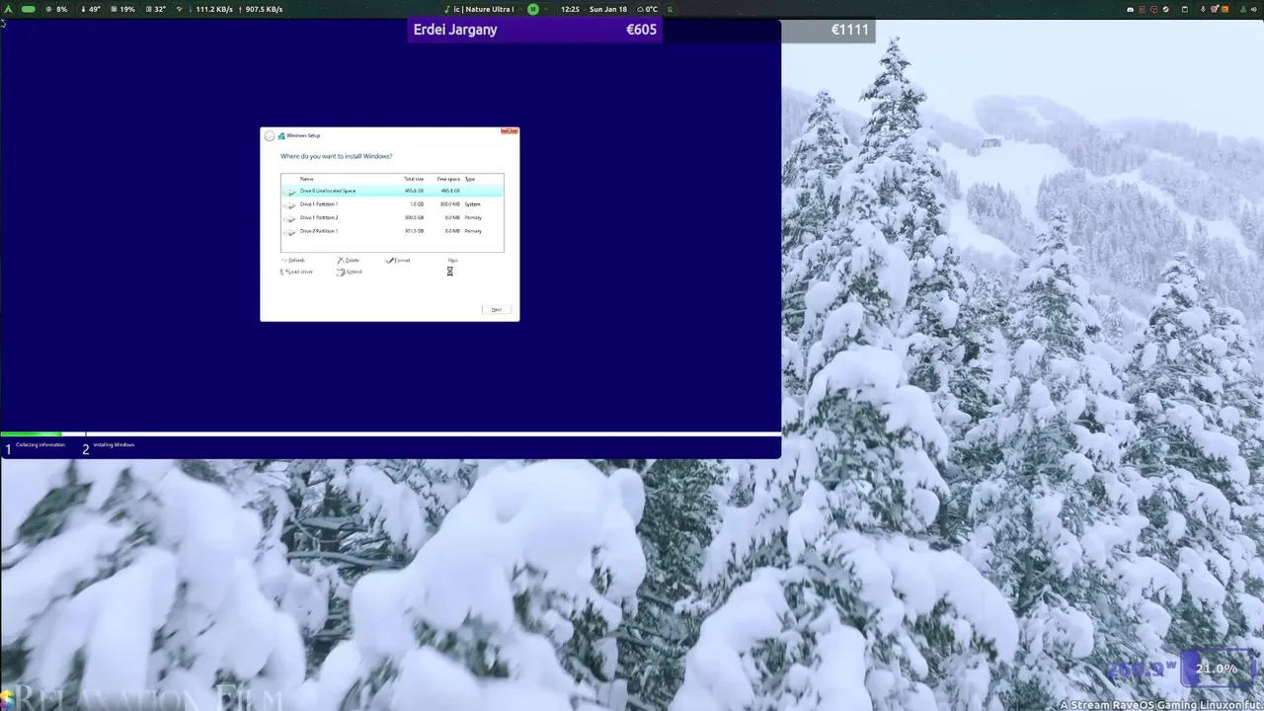Click the 1.0 GB total size cell
The width and height of the screenshot is (1264, 711).
pyautogui.click(x=417, y=204)
